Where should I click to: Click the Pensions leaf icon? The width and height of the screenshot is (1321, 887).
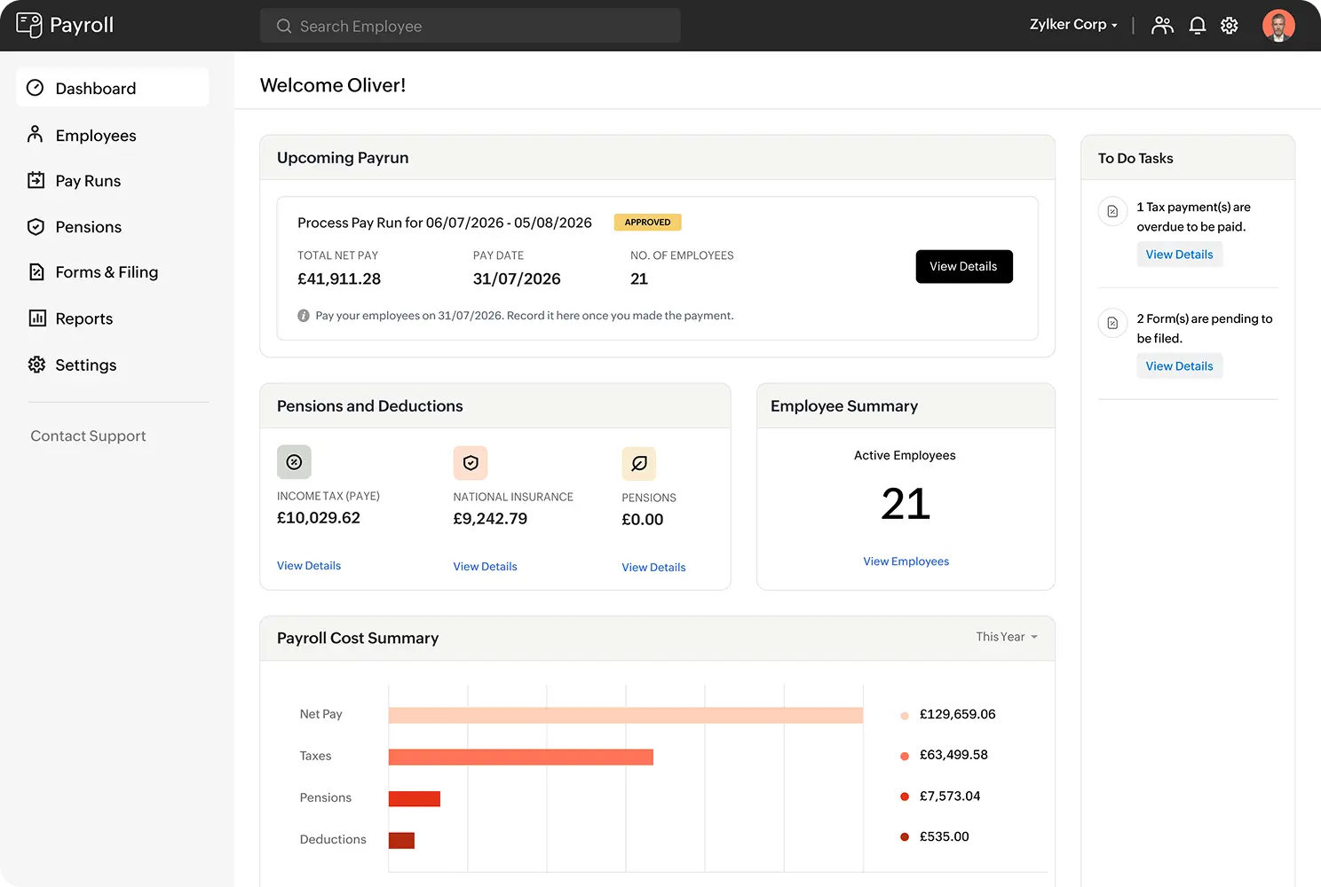click(x=639, y=463)
